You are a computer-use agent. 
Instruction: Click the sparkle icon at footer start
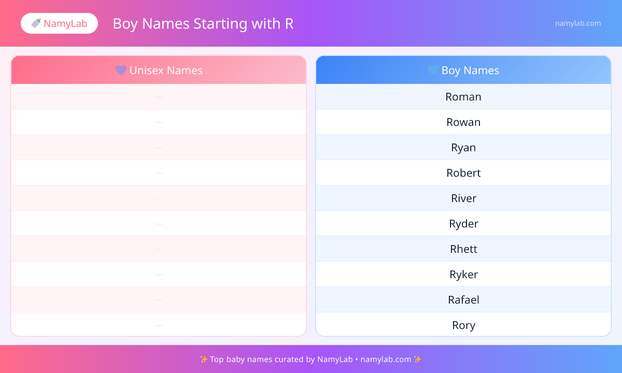[203, 359]
